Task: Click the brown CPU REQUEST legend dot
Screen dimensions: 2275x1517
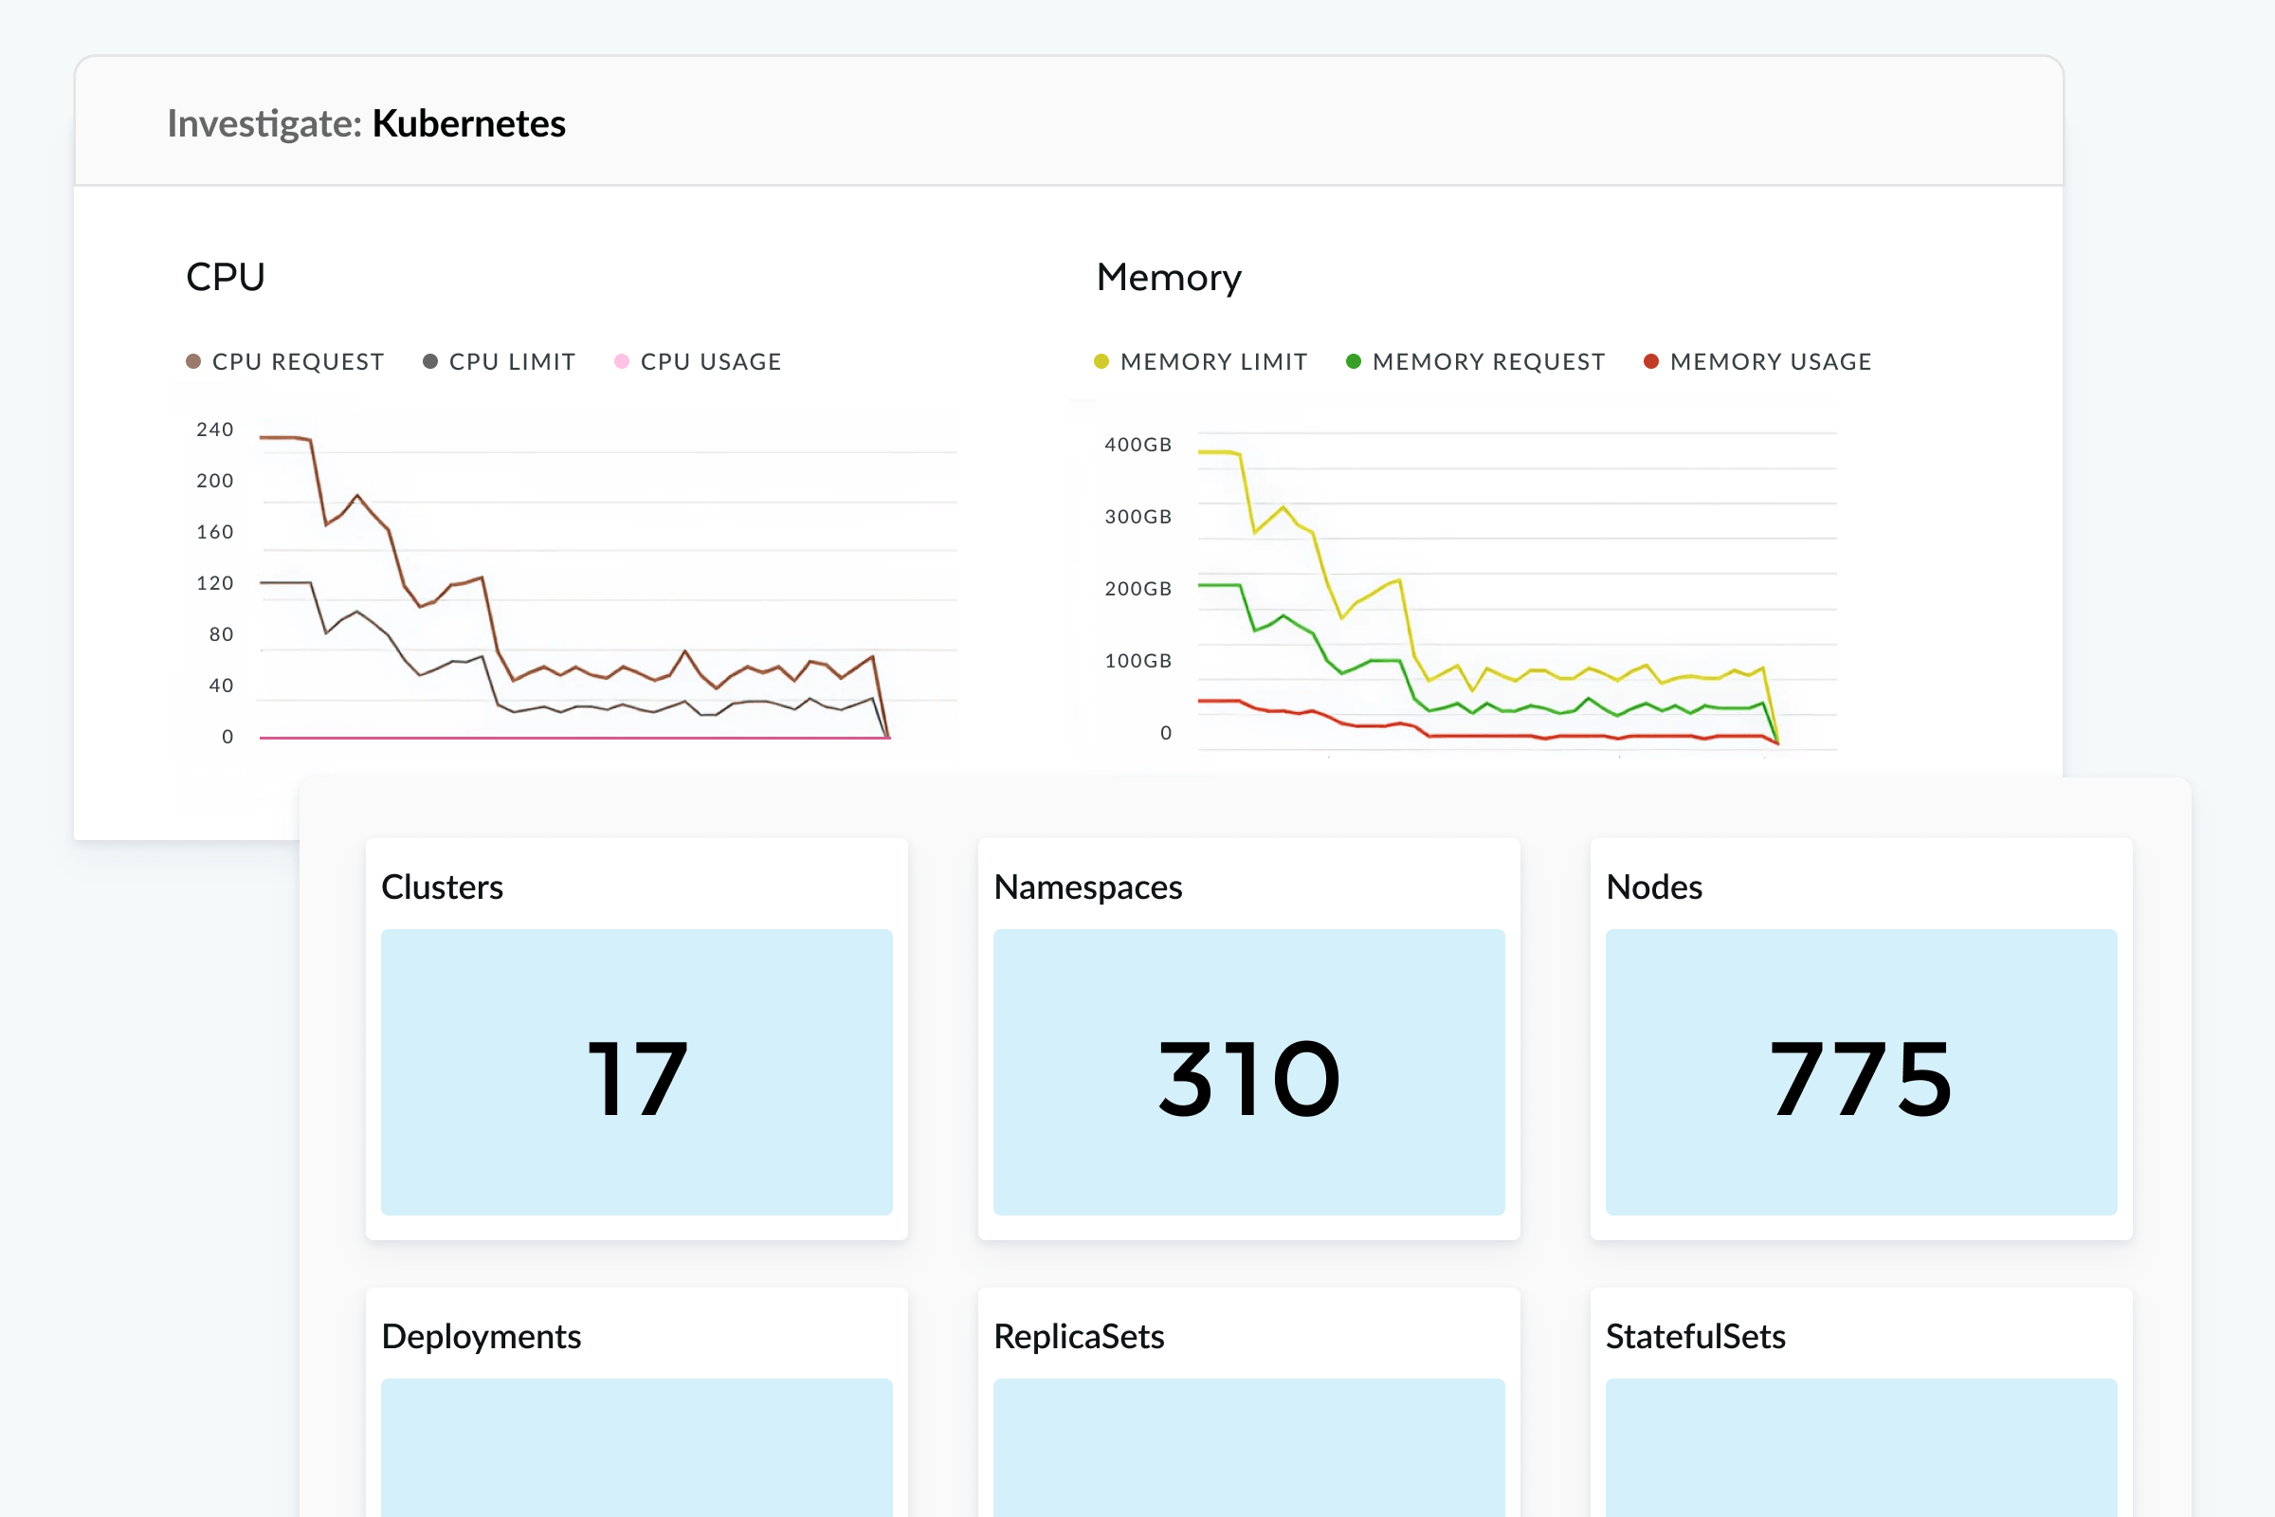Action: pyautogui.click(x=193, y=362)
